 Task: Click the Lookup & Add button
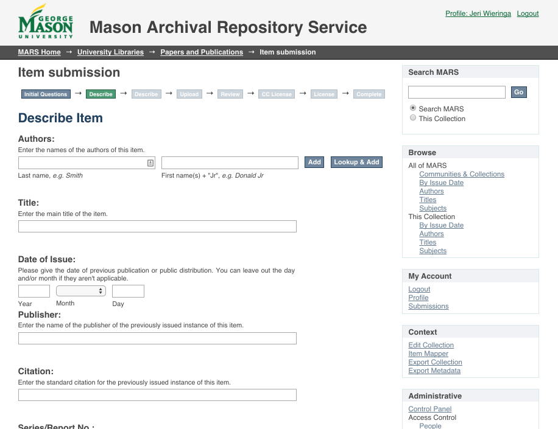(356, 162)
